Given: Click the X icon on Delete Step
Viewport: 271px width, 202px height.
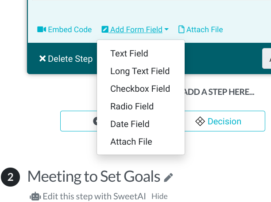Looking at the screenshot, I should pos(43,59).
